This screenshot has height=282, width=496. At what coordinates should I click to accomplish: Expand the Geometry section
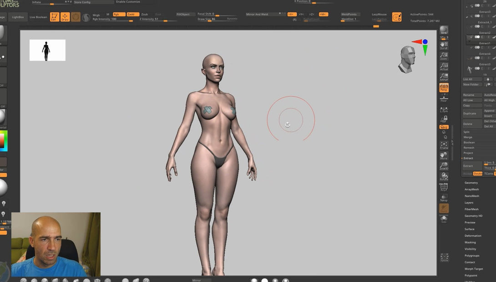coord(471,183)
